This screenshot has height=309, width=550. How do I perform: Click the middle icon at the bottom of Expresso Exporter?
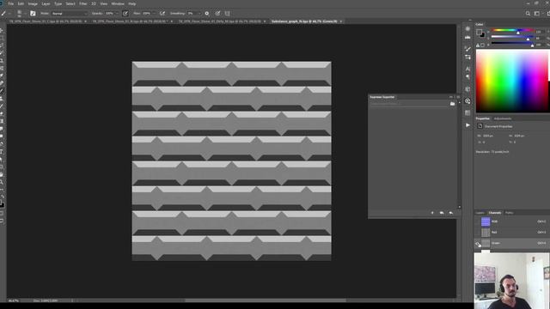[x=442, y=213]
